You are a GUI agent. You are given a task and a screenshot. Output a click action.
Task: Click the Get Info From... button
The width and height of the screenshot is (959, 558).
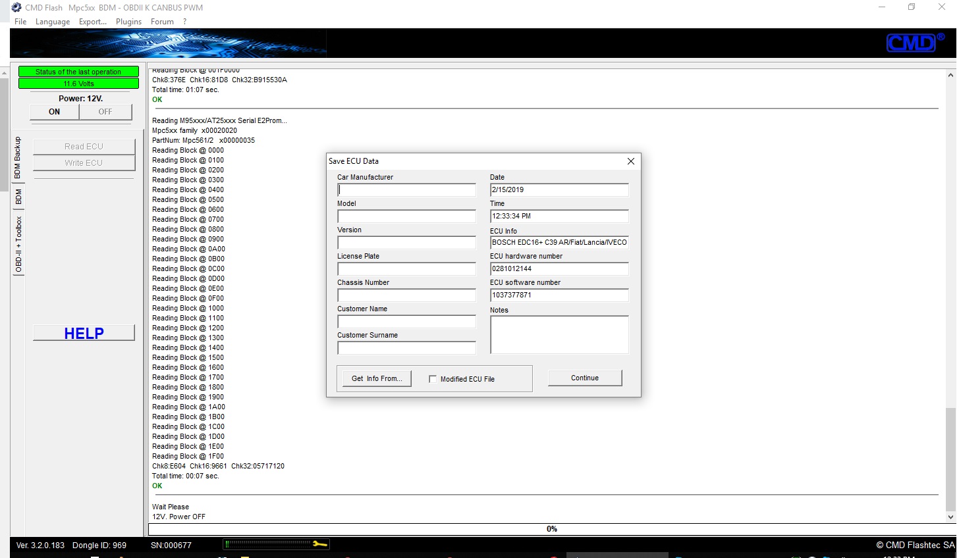[377, 378]
